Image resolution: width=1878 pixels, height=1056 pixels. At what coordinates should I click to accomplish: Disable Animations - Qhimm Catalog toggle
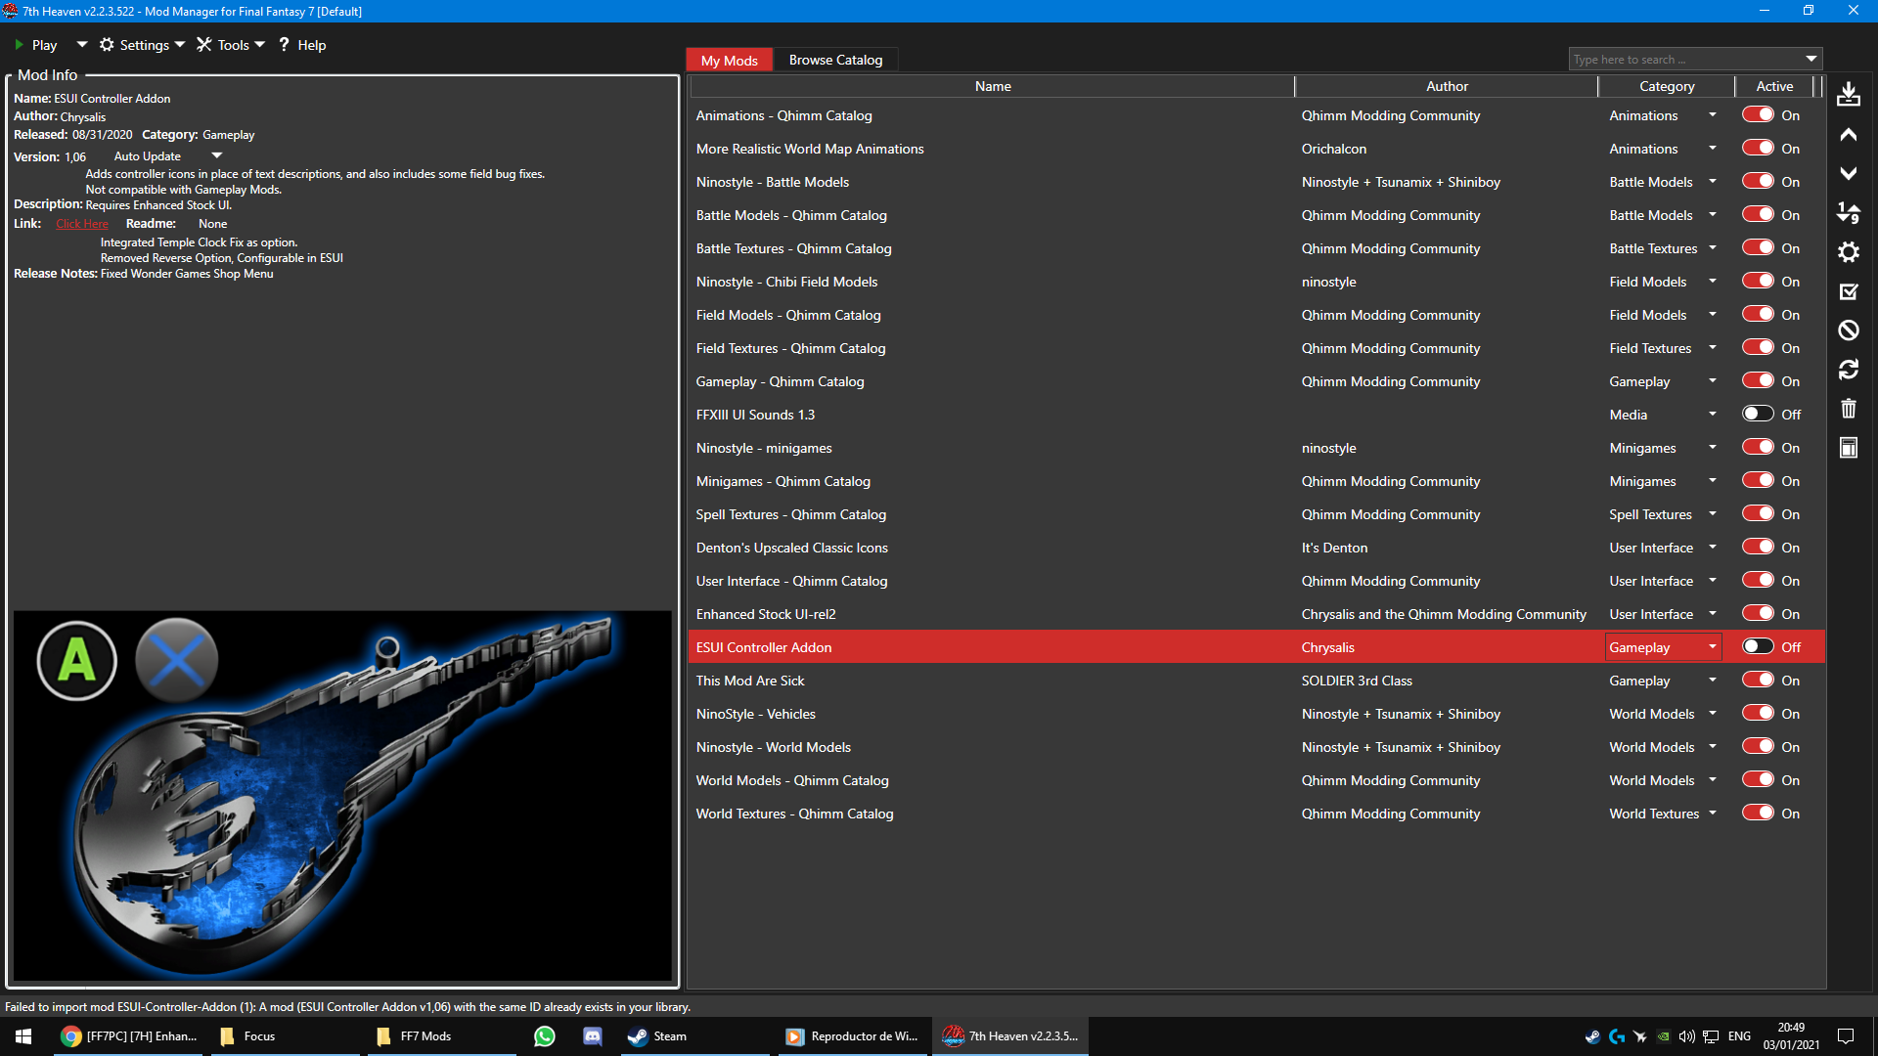point(1758,114)
